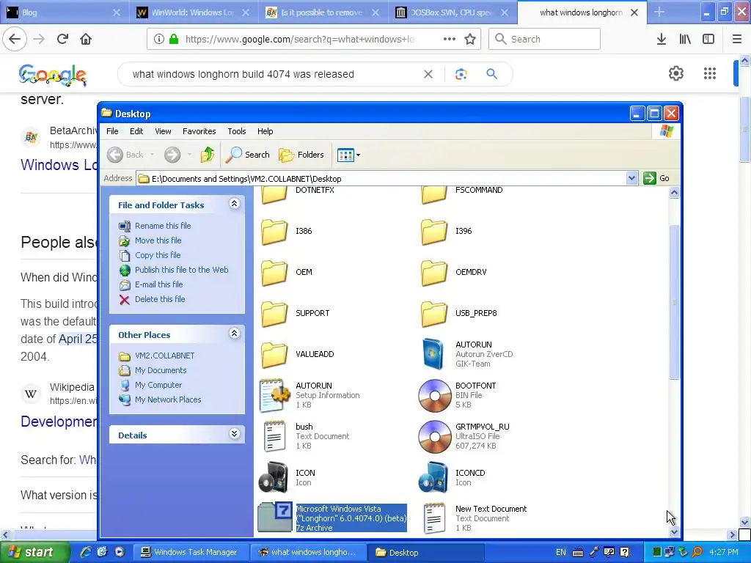Viewport: 751px width, 563px height.
Task: Open the File menu in Desktop window
Action: tap(112, 131)
